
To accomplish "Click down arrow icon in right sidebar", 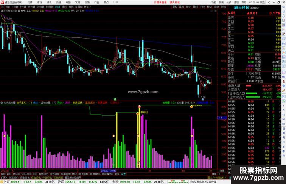I will coord(284,16).
